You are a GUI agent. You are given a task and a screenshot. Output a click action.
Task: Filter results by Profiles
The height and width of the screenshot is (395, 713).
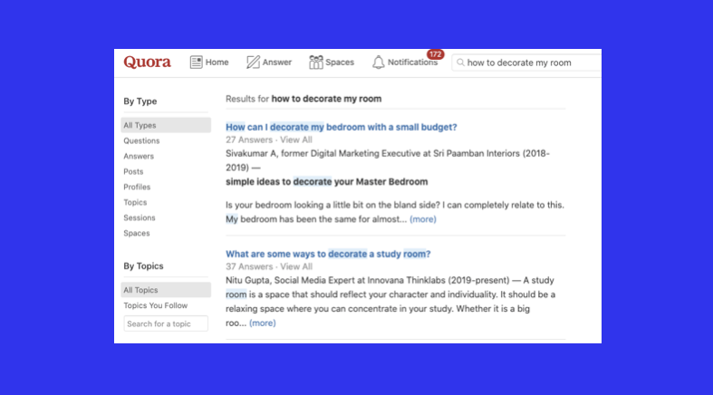click(137, 188)
